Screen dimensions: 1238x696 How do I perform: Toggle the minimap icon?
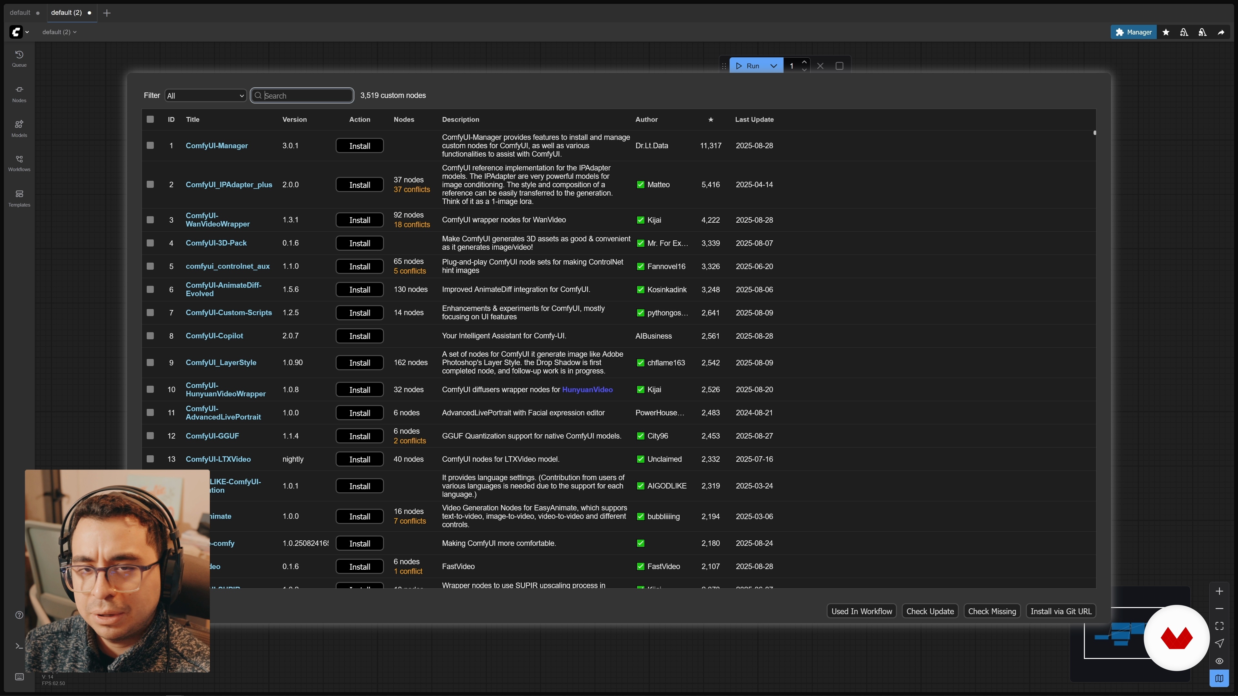[x=1219, y=678]
